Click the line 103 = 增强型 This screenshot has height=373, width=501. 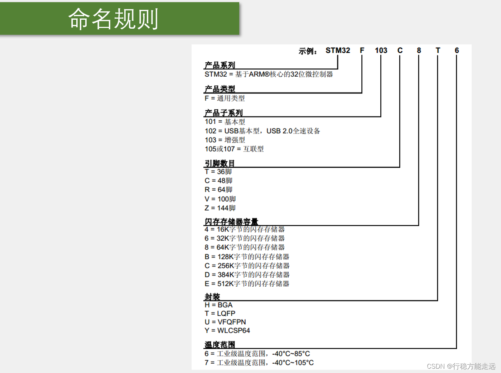pyautogui.click(x=225, y=140)
